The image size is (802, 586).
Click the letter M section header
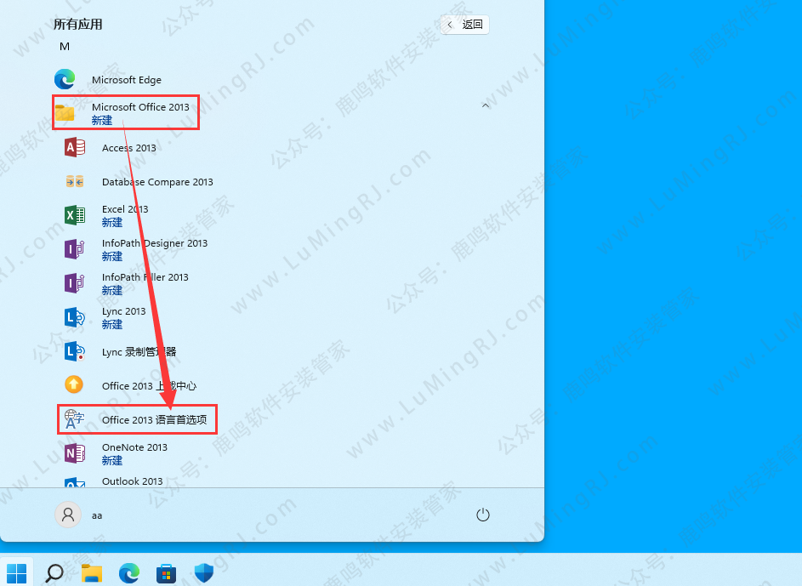65,46
